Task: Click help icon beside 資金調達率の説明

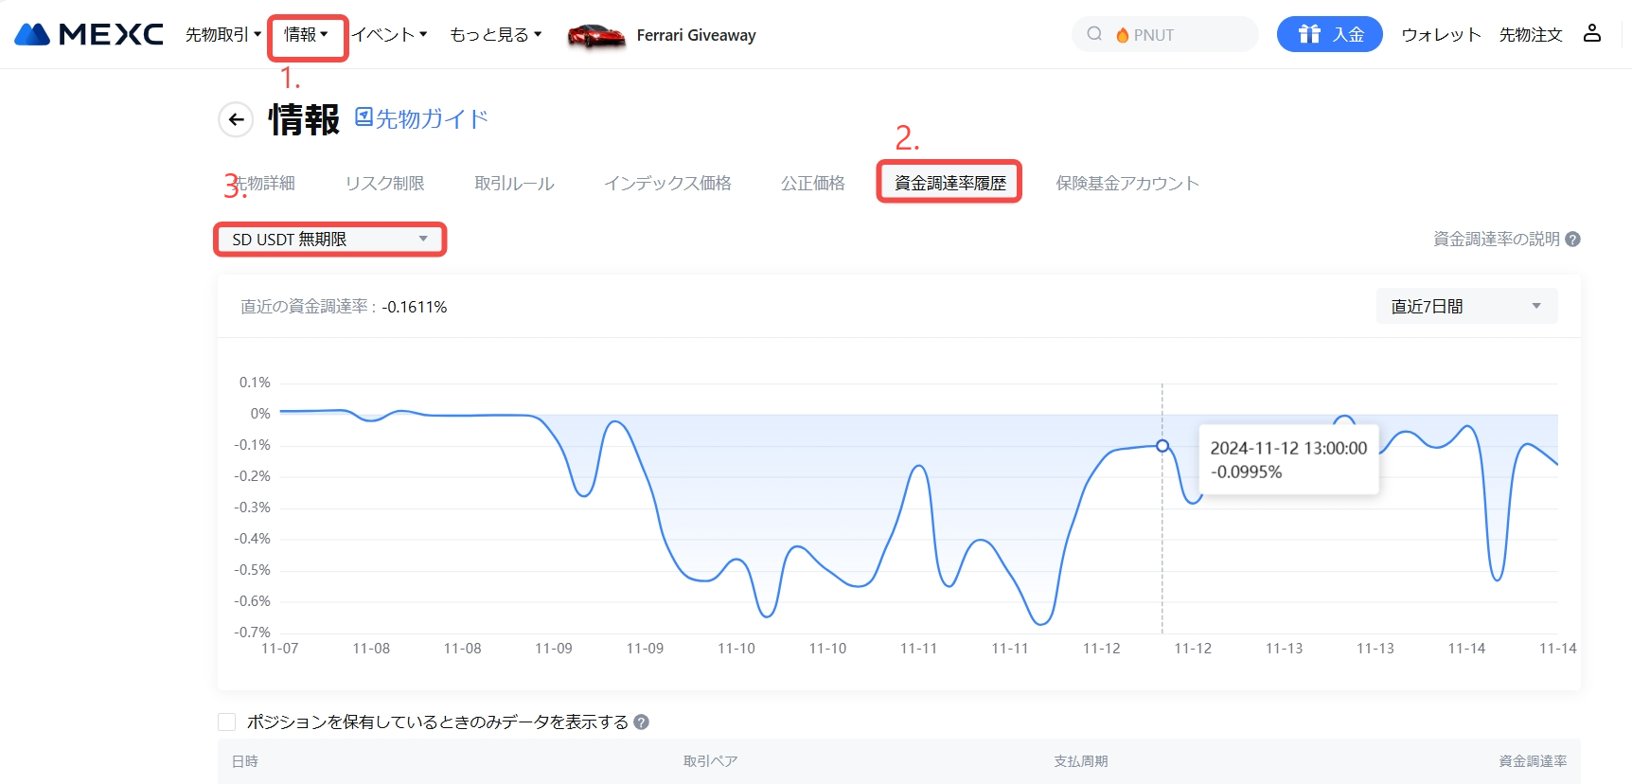Action: click(1572, 240)
